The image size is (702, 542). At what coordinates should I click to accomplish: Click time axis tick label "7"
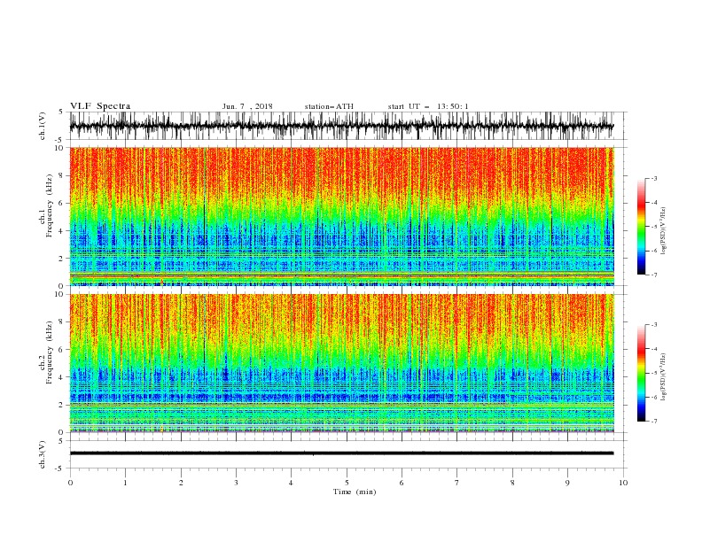click(457, 483)
